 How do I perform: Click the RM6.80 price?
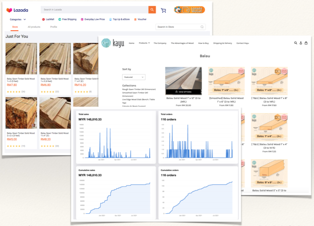[x=46, y=85]
